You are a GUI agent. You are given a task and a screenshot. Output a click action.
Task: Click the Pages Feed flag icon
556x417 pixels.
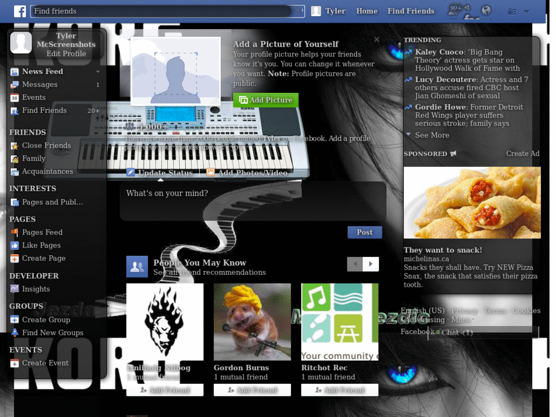click(x=15, y=232)
